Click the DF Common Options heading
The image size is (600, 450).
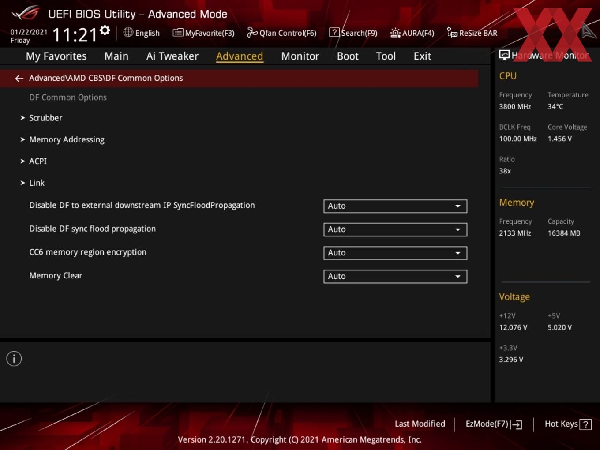(68, 97)
